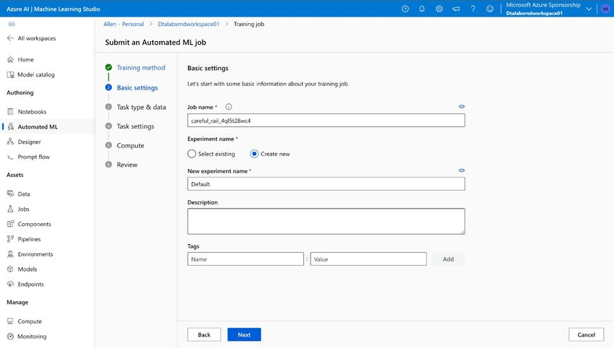The image size is (614, 348).
Task: Click the Description text area
Action: point(327,221)
